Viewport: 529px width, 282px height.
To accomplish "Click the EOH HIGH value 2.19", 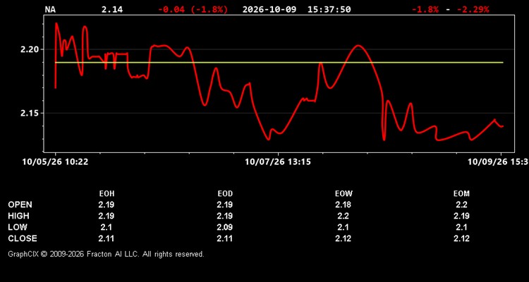I will 107,216.
